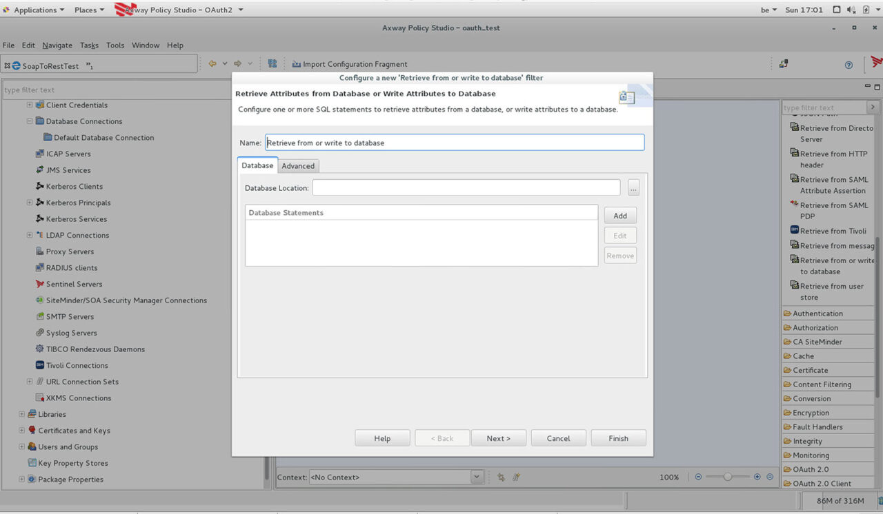
Task: Click the SMTP Servers icon
Action: pos(40,316)
